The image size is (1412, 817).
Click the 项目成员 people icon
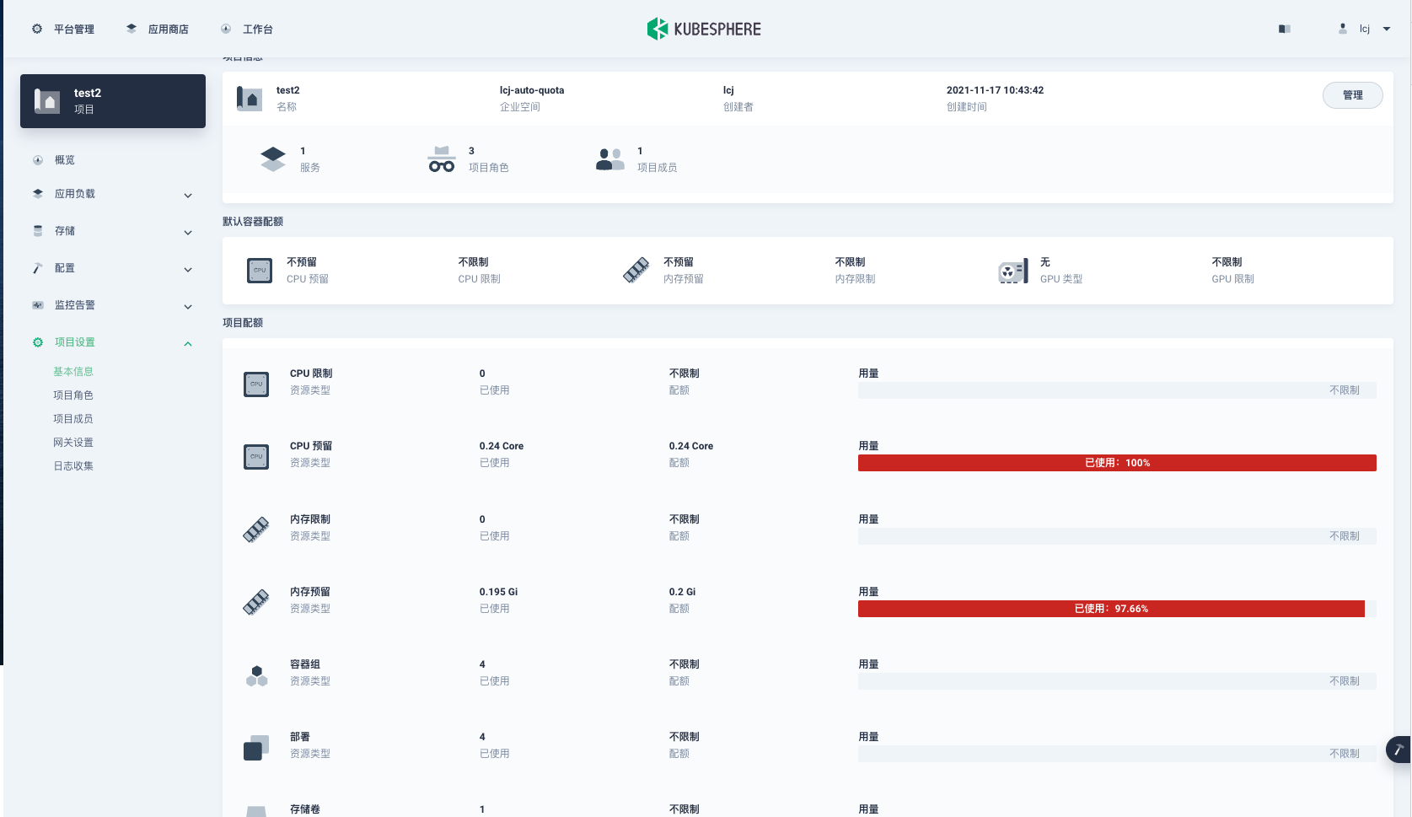point(610,159)
